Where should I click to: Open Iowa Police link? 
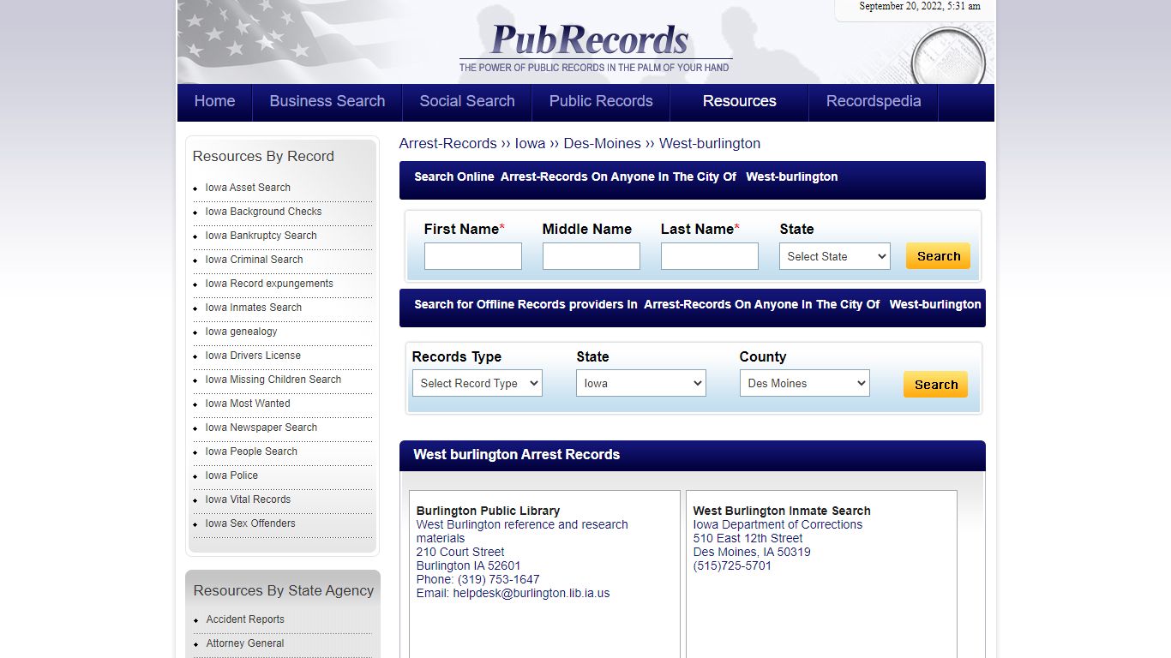tap(231, 476)
